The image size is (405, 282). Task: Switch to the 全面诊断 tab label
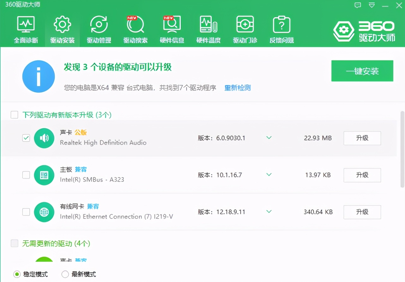(x=26, y=40)
